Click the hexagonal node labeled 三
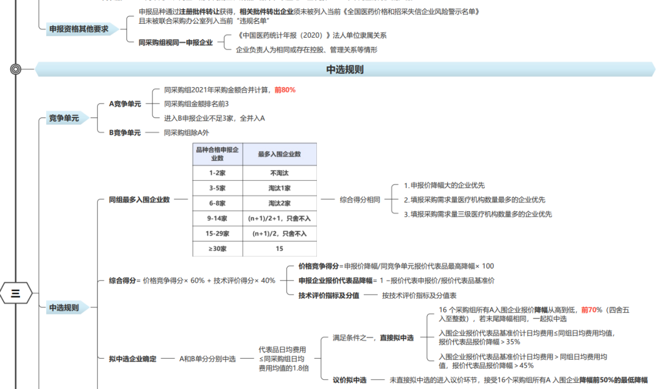This screenshot has width=657, height=389. 16,293
